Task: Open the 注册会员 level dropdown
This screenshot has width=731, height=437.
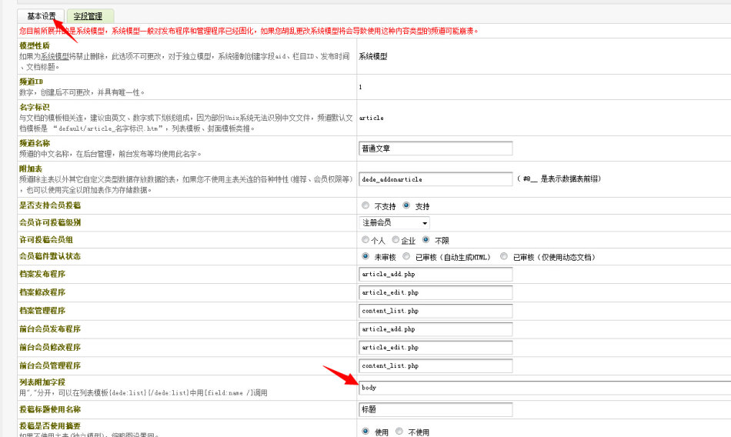Action: pos(395,223)
